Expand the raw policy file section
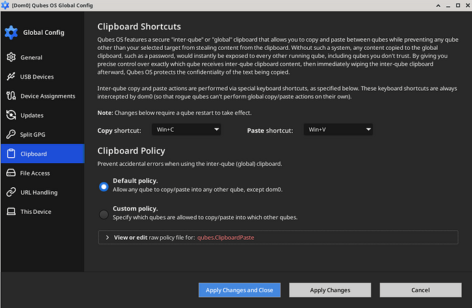Image resolution: width=472 pixels, height=308 pixels. pos(107,238)
